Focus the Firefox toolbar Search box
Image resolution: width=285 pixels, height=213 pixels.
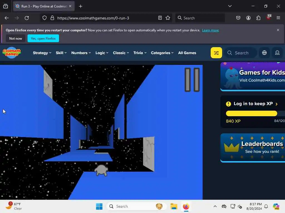(x=200, y=18)
